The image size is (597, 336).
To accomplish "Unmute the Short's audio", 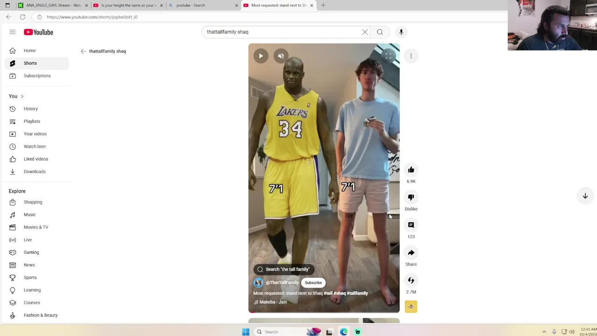I will [x=281, y=56].
